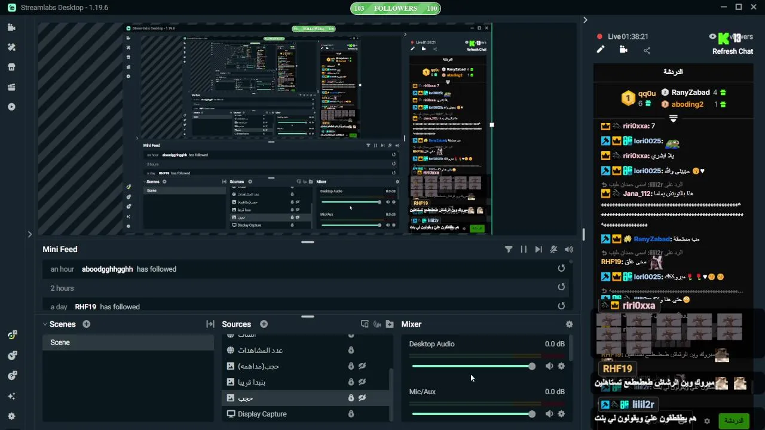The height and width of the screenshot is (430, 765).
Task: Add a source folder in Sources header
Action: point(390,324)
